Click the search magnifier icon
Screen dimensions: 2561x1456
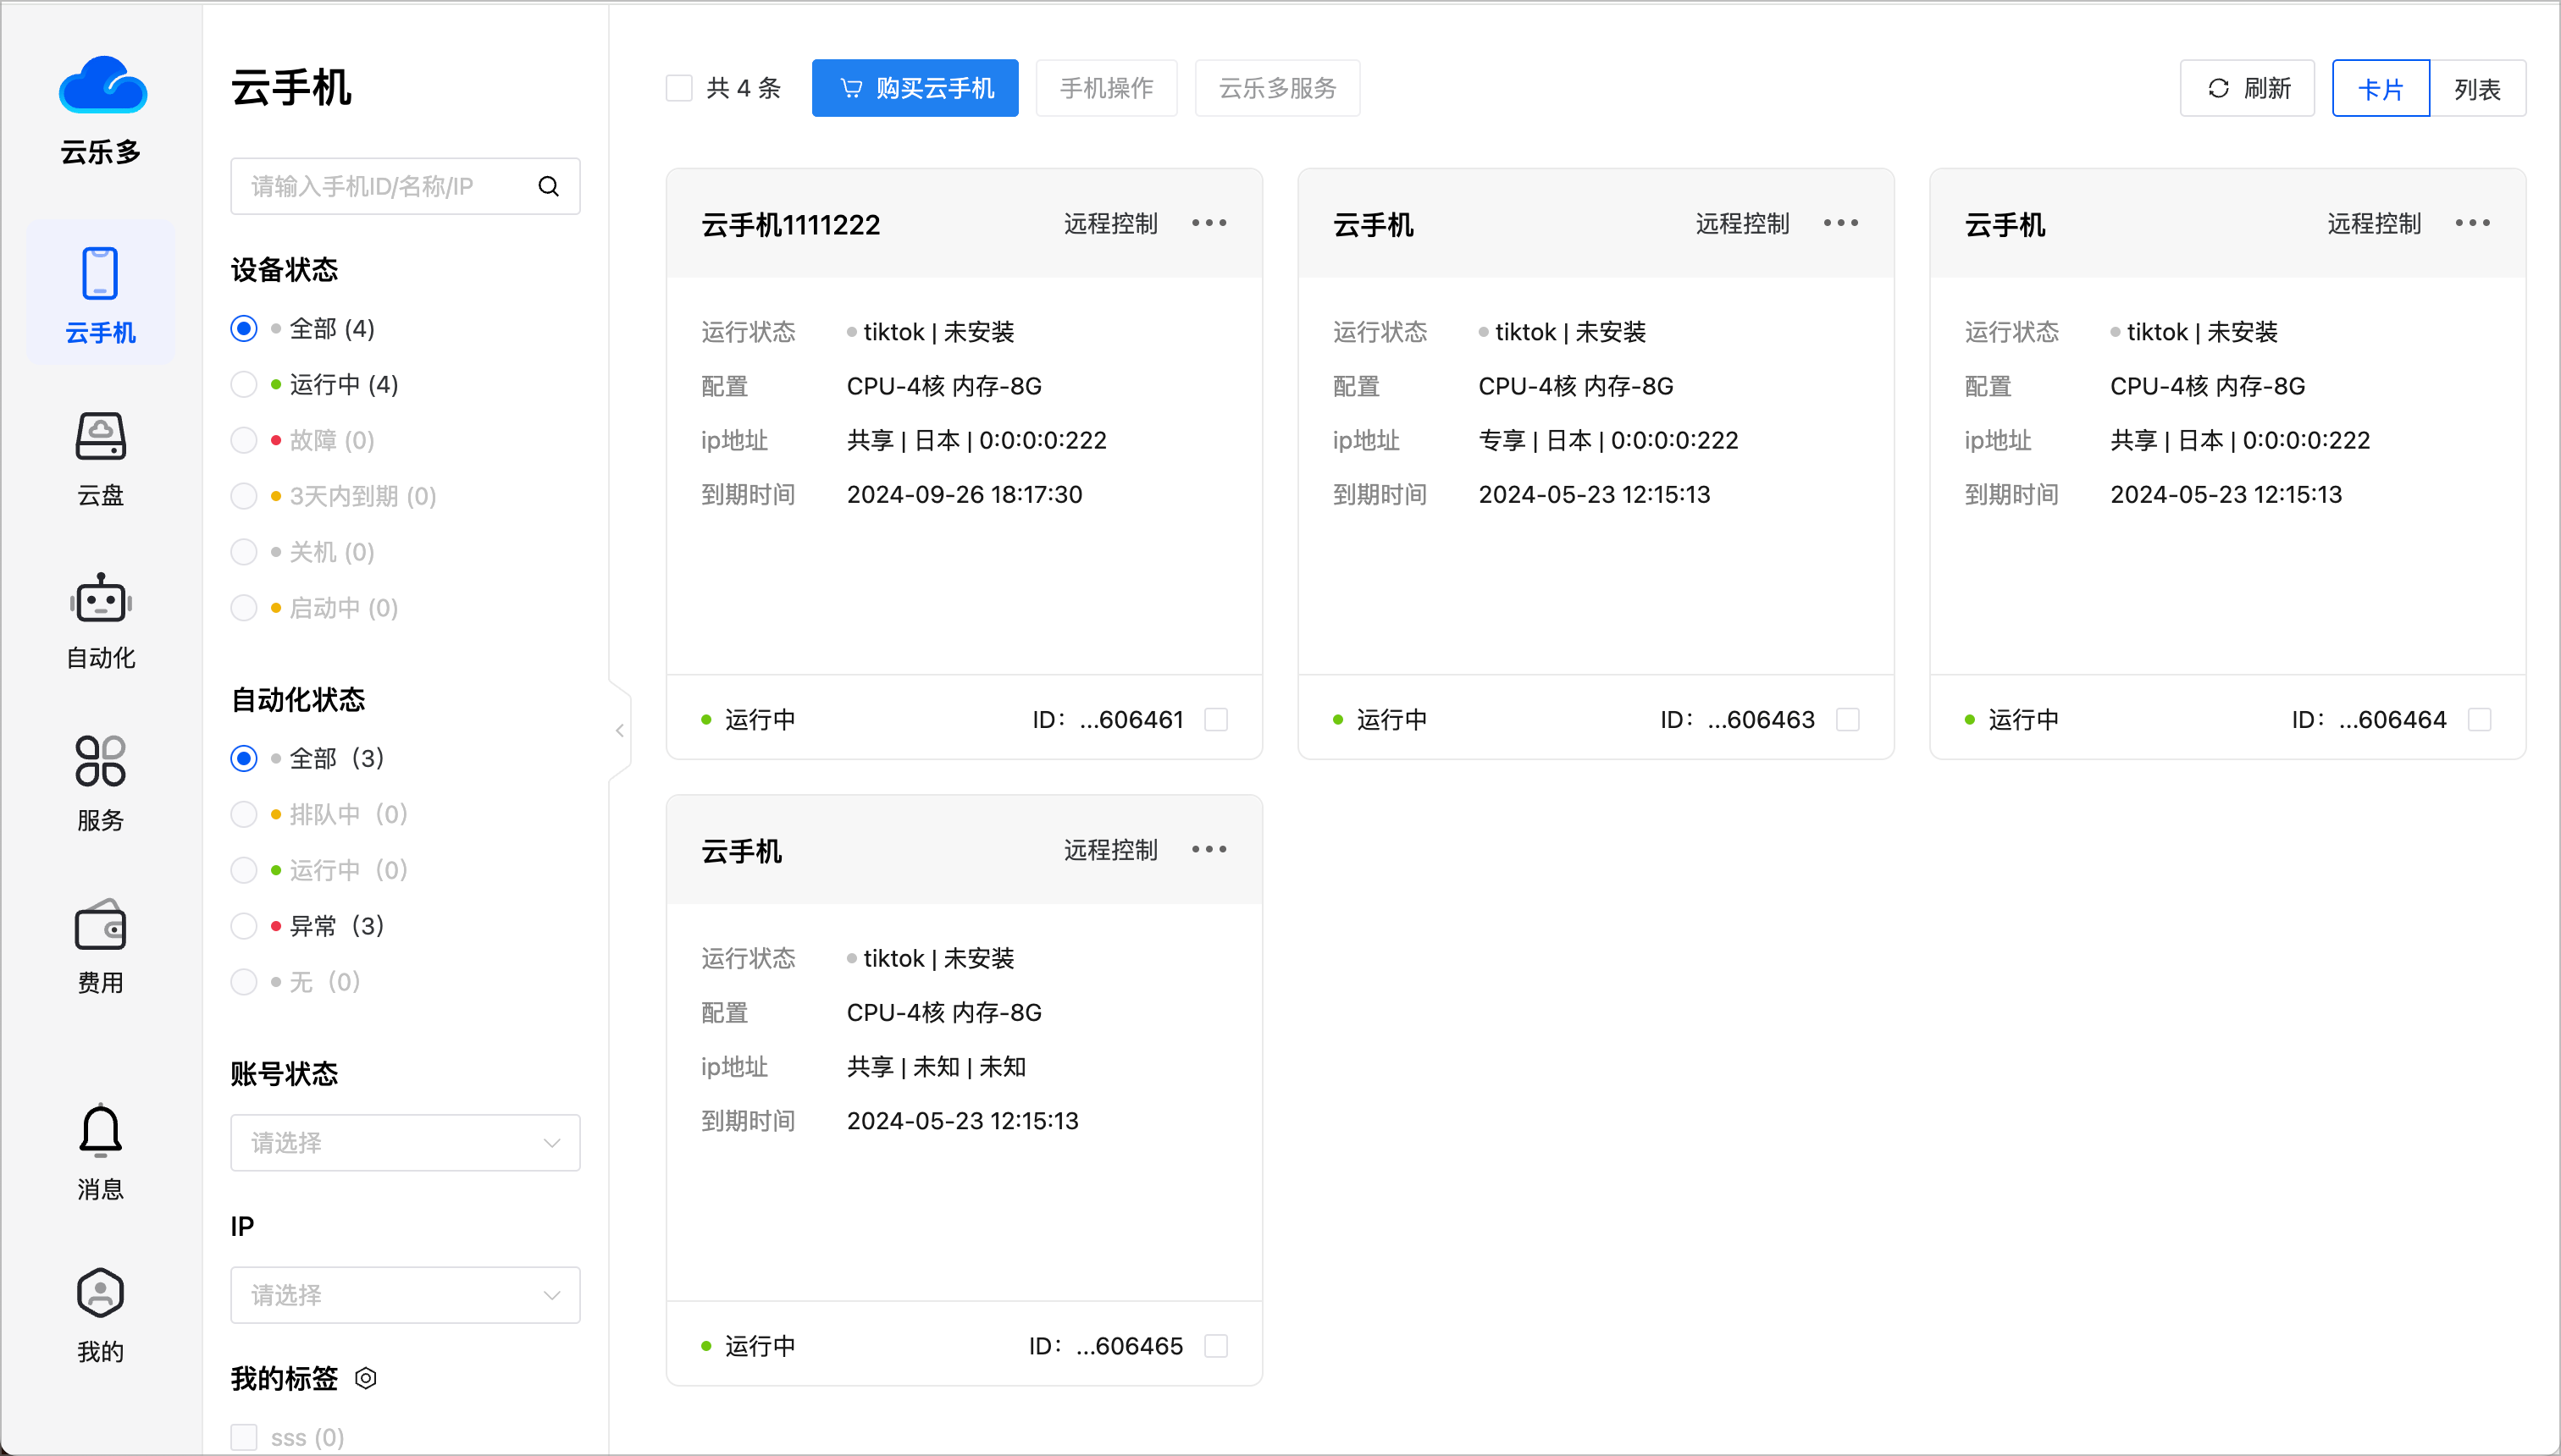click(x=548, y=186)
